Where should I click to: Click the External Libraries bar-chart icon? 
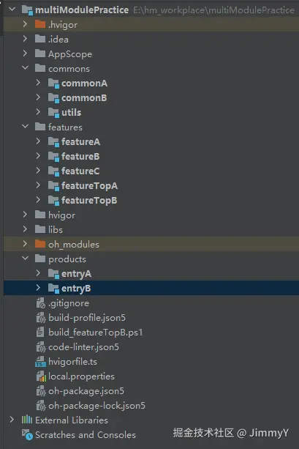tap(27, 420)
